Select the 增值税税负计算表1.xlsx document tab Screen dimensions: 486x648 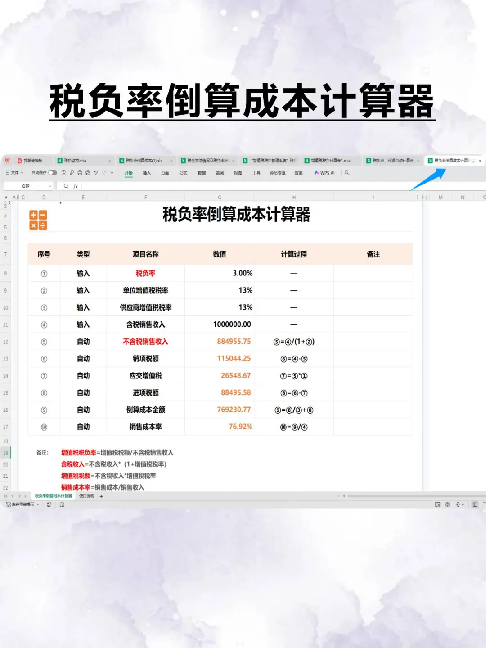click(x=331, y=160)
